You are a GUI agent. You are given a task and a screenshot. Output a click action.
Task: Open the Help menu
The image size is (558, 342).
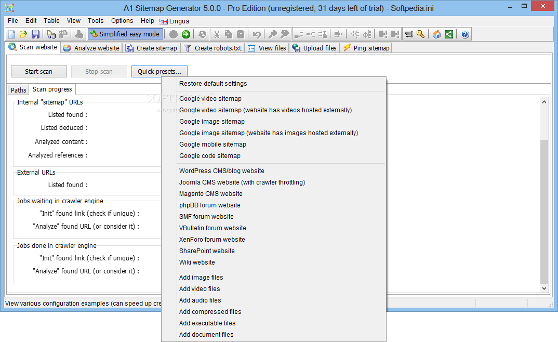[x=148, y=21]
